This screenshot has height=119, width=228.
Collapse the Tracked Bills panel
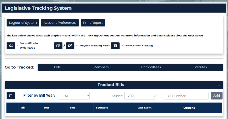point(219,85)
